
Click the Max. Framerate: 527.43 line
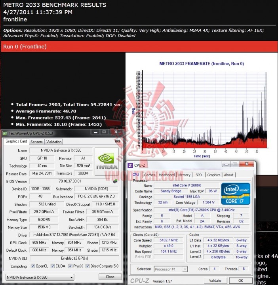[61, 118]
